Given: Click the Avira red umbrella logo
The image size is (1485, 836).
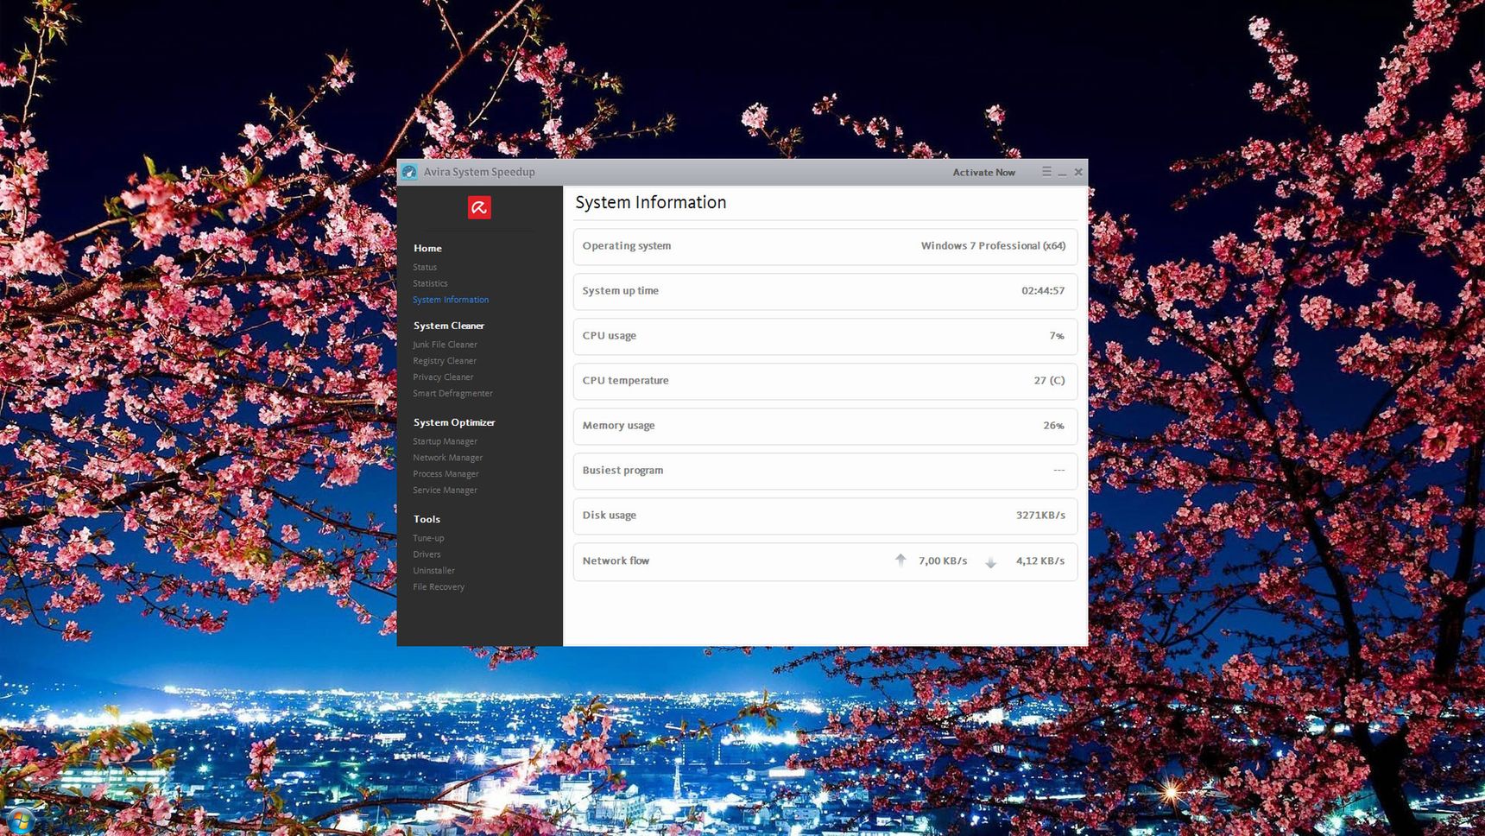Looking at the screenshot, I should point(479,207).
